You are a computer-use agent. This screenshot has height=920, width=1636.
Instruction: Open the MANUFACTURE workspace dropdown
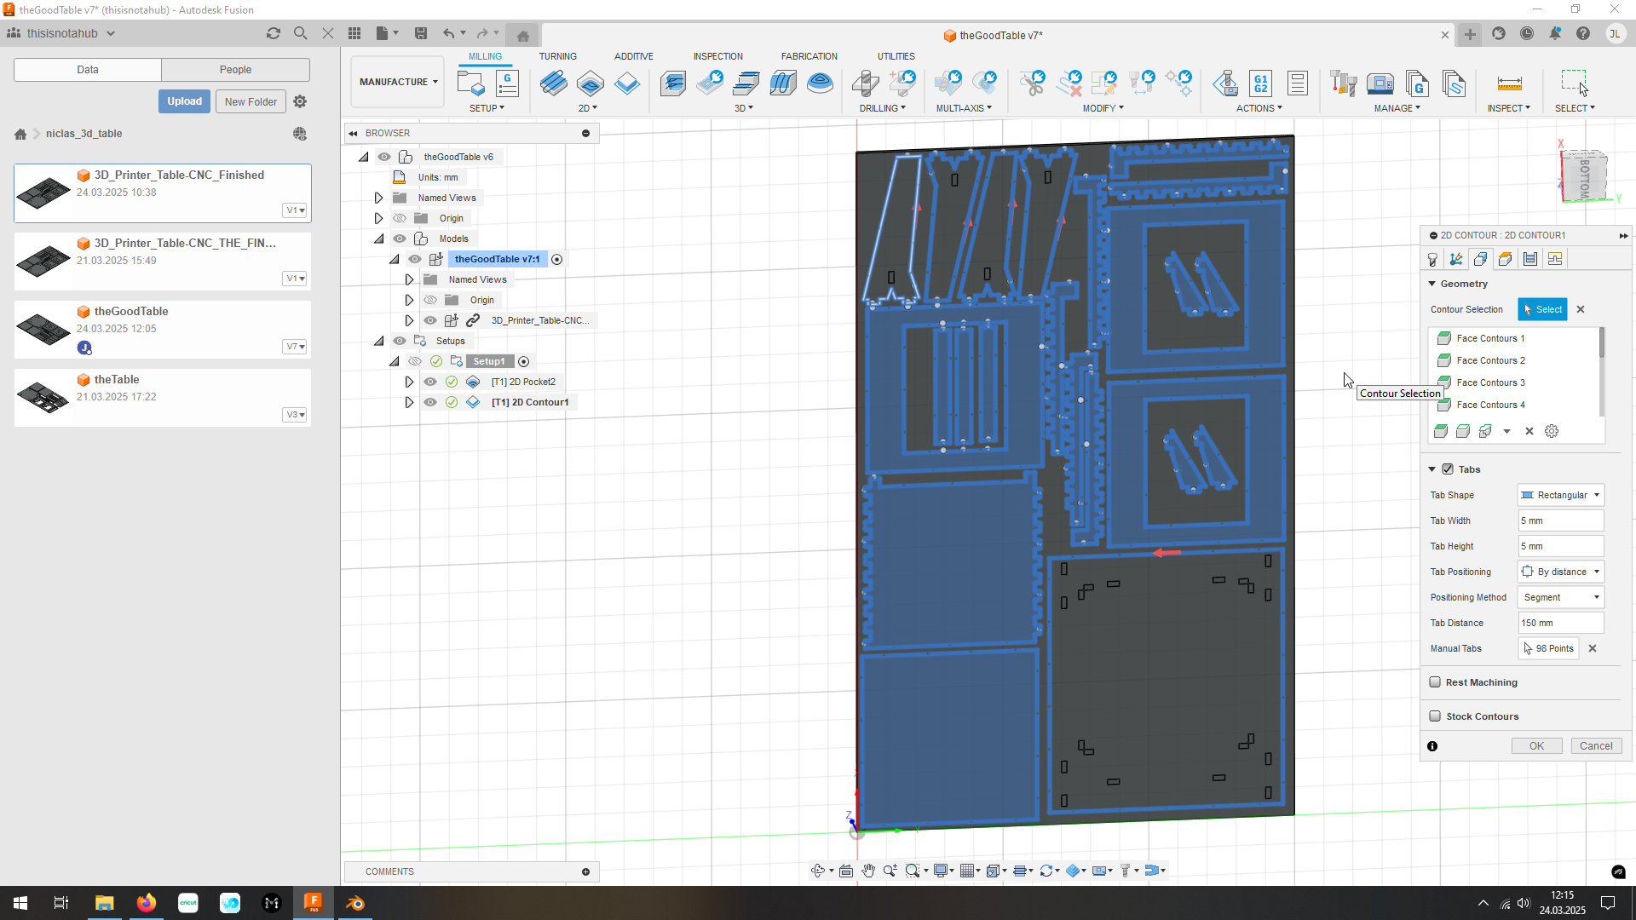point(398,82)
